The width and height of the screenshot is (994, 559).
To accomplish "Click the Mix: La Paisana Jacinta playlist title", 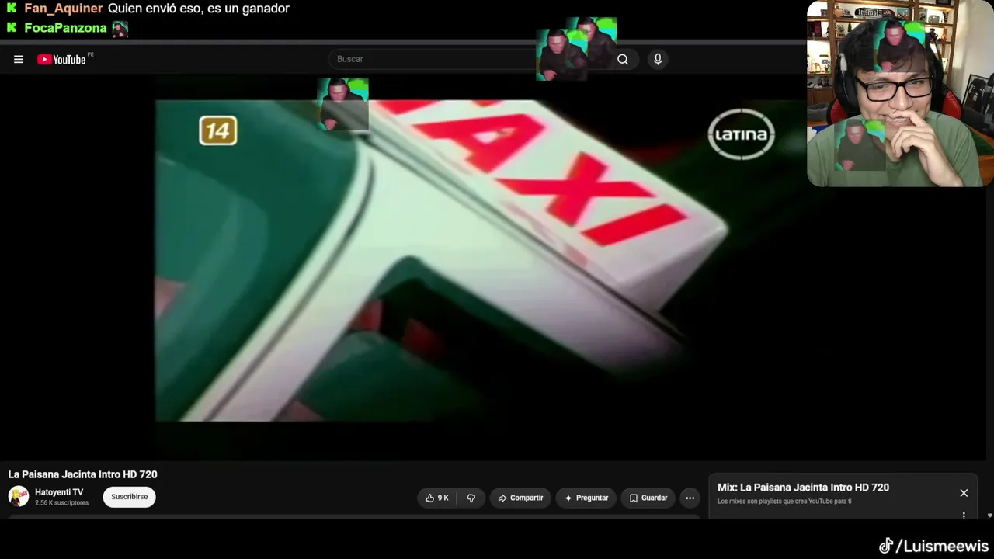I will [x=803, y=488].
